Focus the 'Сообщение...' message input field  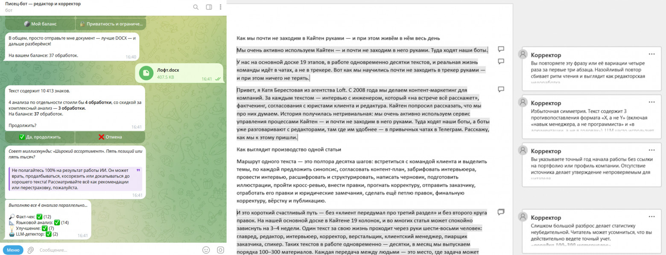click(x=117, y=250)
